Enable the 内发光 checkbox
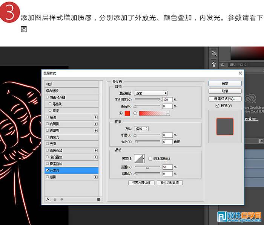The image size is (264, 225). (x=47, y=137)
